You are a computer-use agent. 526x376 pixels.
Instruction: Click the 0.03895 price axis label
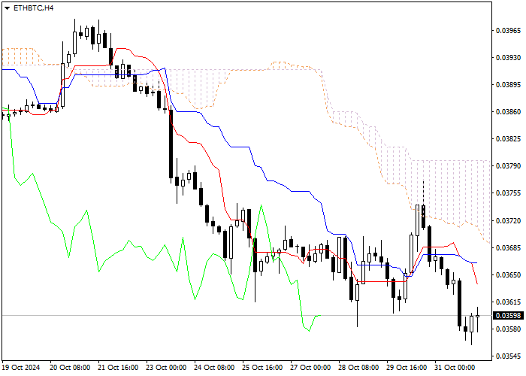508,84
